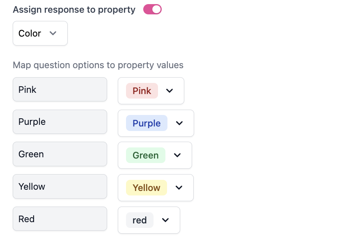
Task: Click the chevron next to Green tag
Action: (177, 155)
